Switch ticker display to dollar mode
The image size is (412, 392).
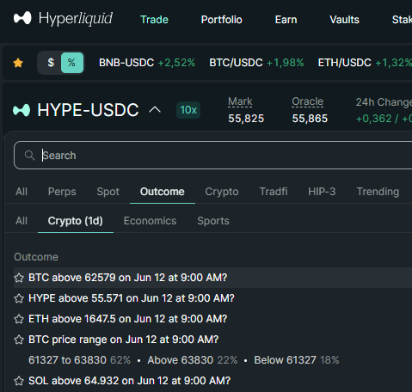coord(51,63)
